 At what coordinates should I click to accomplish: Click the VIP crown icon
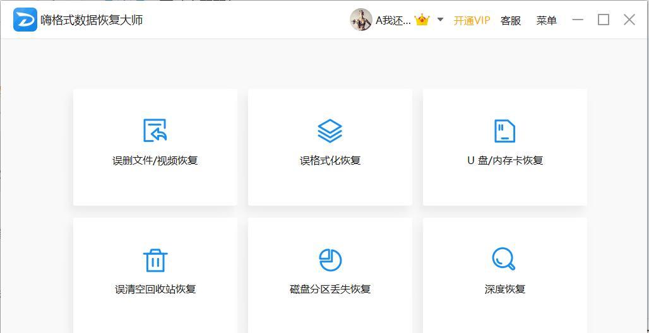point(422,20)
